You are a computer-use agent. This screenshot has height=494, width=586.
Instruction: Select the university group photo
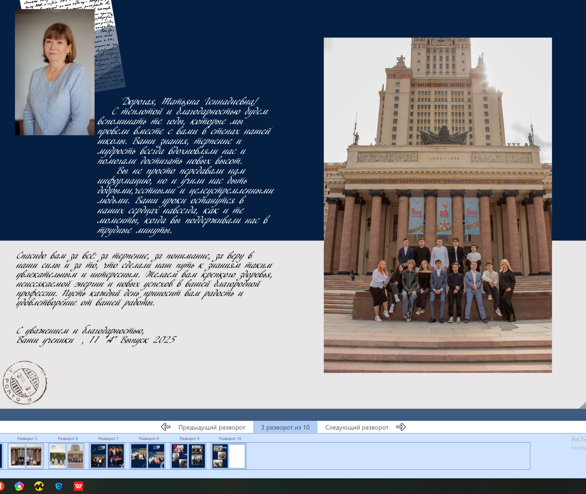[x=438, y=205]
